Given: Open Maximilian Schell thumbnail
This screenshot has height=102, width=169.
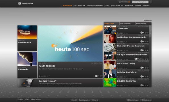Looking at the screenshot, I should tap(110, 74).
